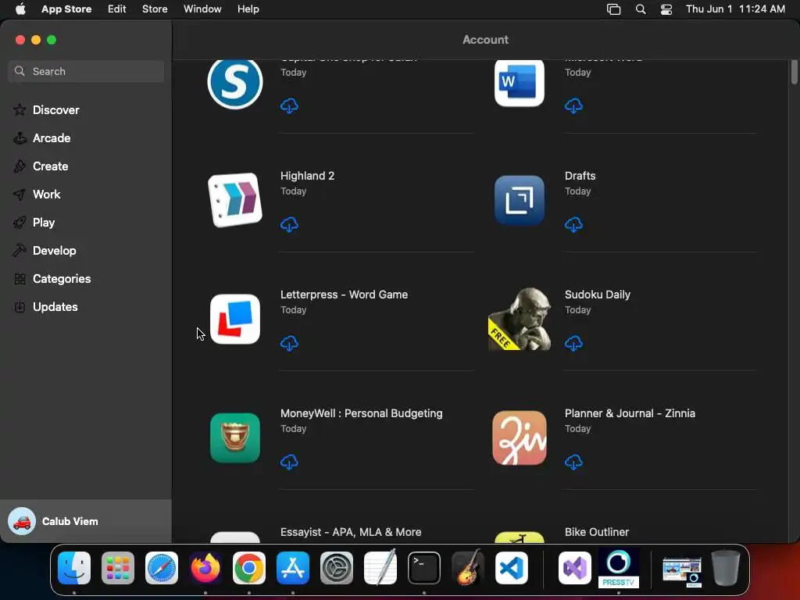
Task: Open the Store menu
Action: click(155, 9)
